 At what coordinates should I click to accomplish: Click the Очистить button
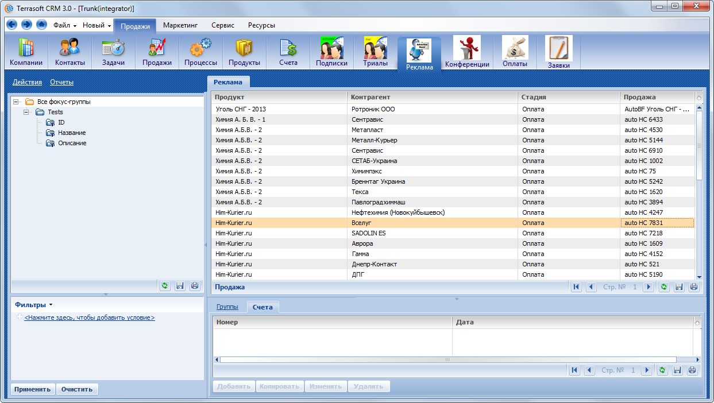(x=78, y=389)
